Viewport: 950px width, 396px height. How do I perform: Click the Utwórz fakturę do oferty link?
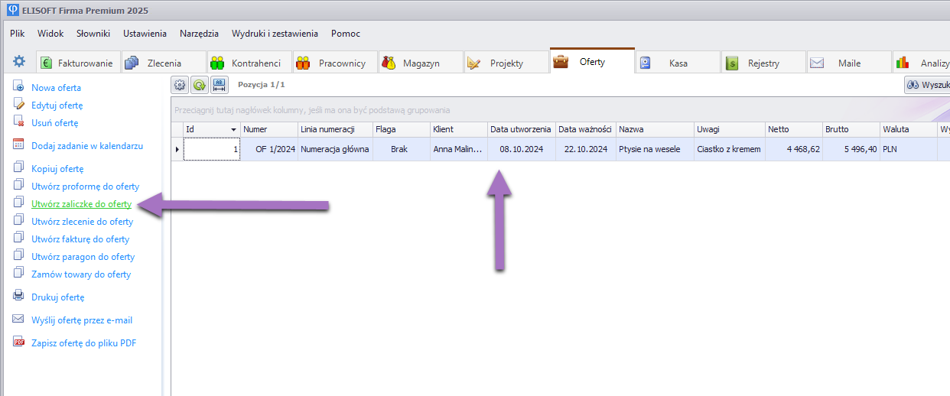(80, 239)
